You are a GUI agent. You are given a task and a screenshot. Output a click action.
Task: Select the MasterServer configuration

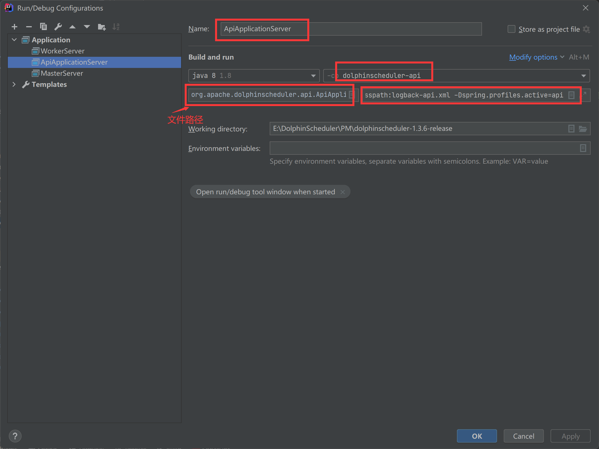click(x=62, y=73)
